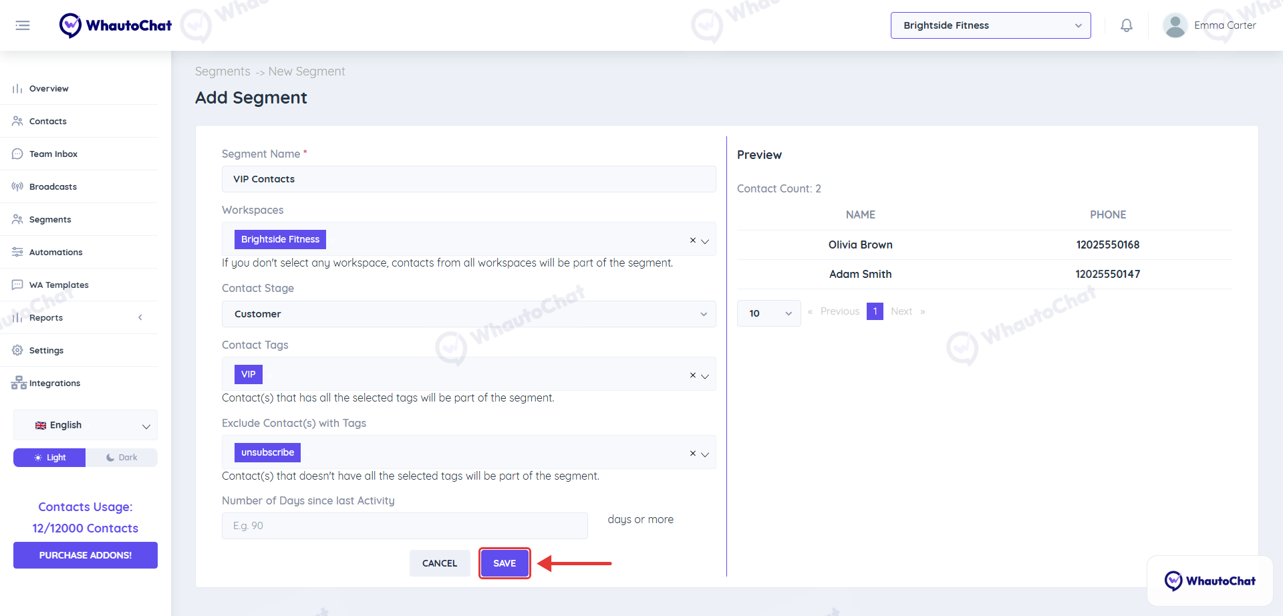Click the VIP tag chip
This screenshot has height=616, width=1283.
pyautogui.click(x=249, y=374)
